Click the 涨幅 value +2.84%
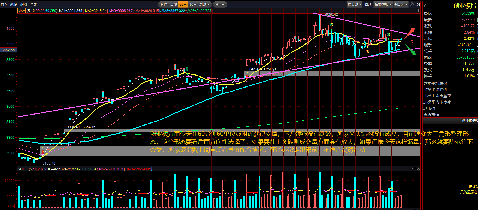 pos(468,32)
